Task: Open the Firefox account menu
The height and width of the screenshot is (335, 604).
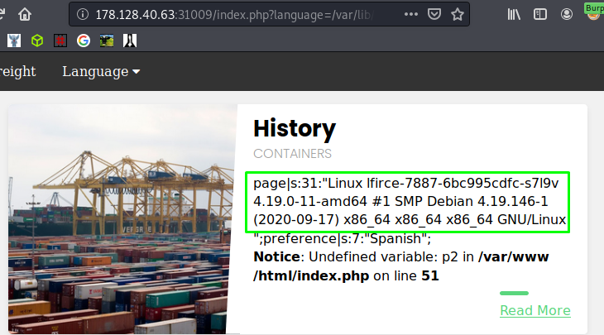Action: tap(567, 14)
